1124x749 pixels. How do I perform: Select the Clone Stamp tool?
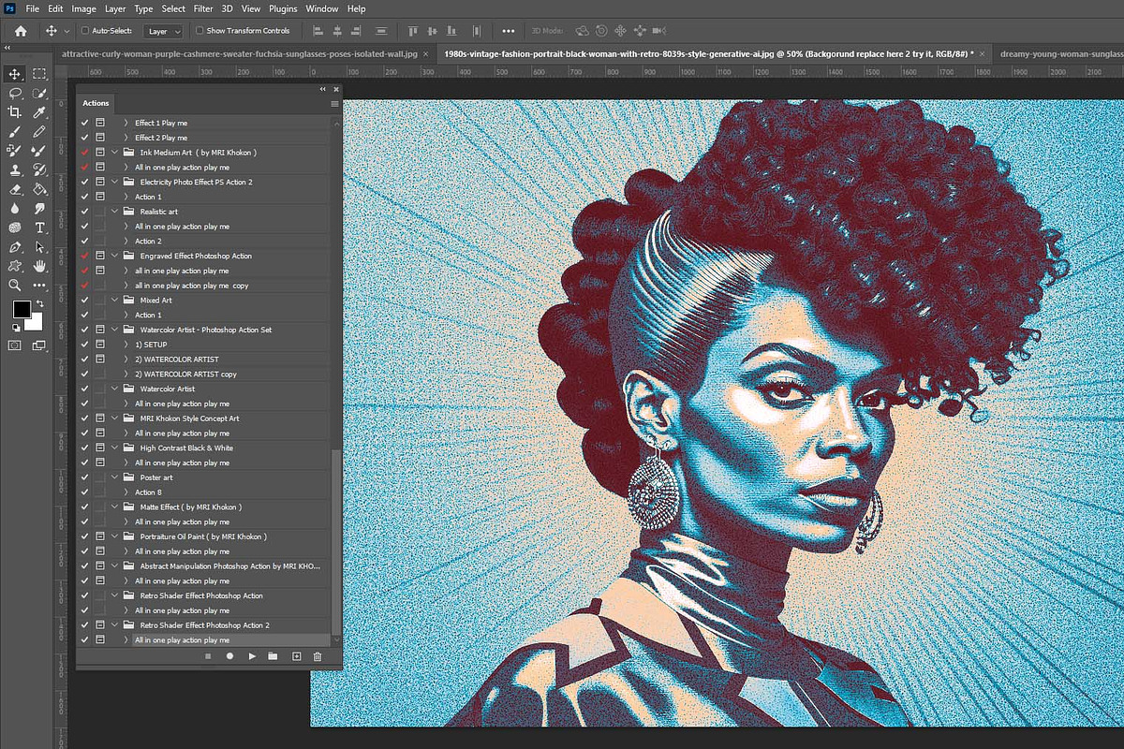[15, 170]
